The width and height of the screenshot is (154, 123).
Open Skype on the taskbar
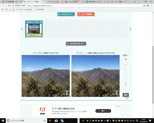pyautogui.click(x=62, y=120)
